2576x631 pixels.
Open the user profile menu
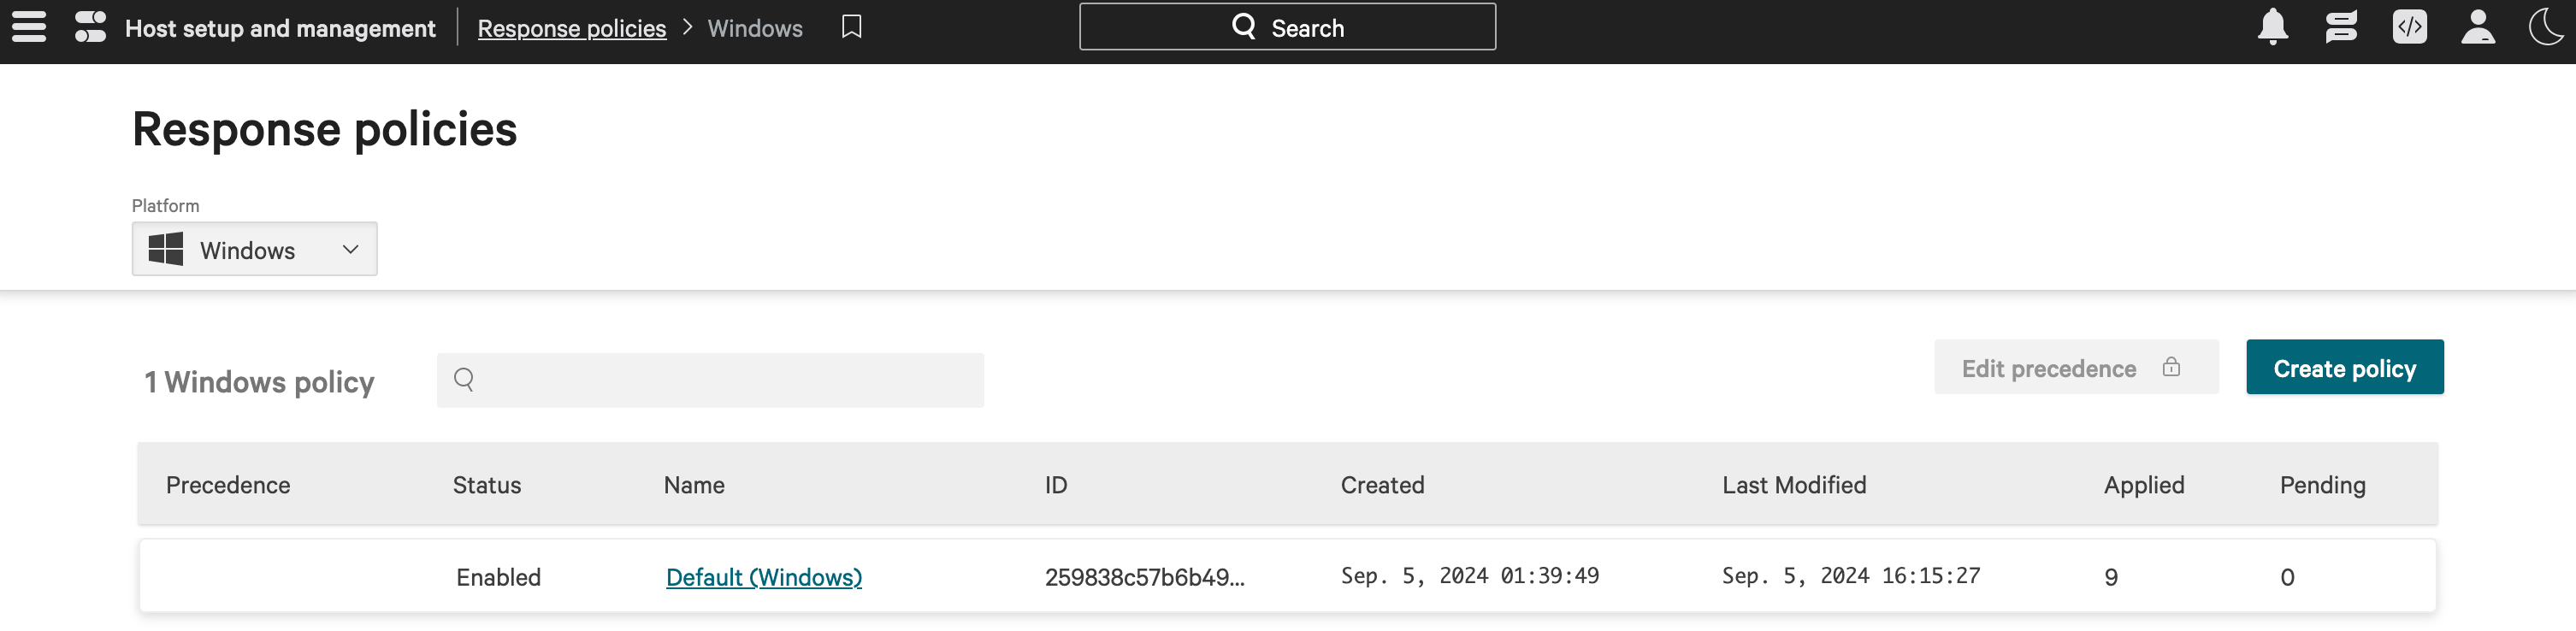point(2477,27)
